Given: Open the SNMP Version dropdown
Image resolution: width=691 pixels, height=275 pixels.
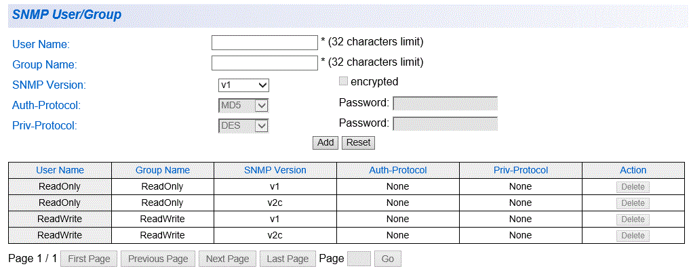Looking at the screenshot, I should pos(243,85).
